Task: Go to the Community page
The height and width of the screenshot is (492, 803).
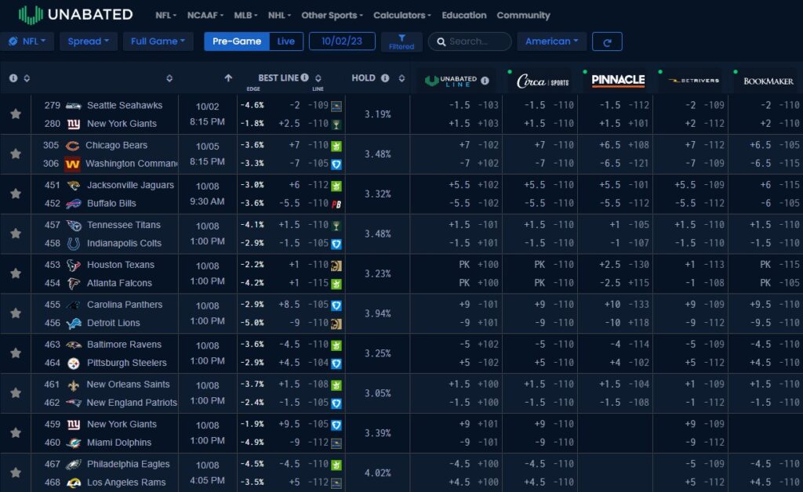Action: click(523, 16)
